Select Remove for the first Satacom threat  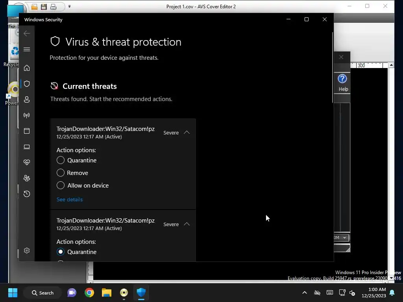(x=61, y=173)
